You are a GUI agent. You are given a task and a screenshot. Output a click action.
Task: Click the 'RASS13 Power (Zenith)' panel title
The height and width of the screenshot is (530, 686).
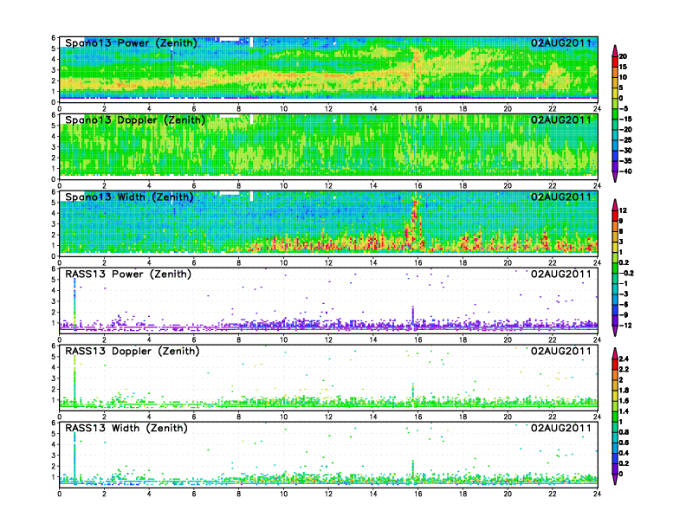pyautogui.click(x=128, y=275)
